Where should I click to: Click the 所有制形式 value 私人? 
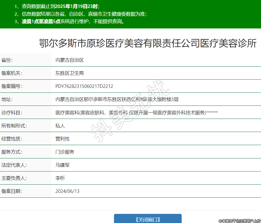pyautogui.click(x=60, y=126)
